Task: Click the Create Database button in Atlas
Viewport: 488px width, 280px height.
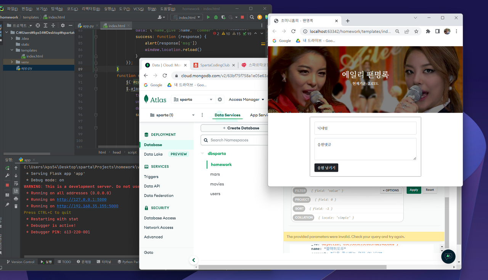Action: coord(234,128)
